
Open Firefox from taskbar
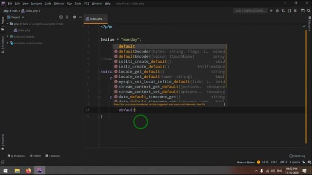28,171
